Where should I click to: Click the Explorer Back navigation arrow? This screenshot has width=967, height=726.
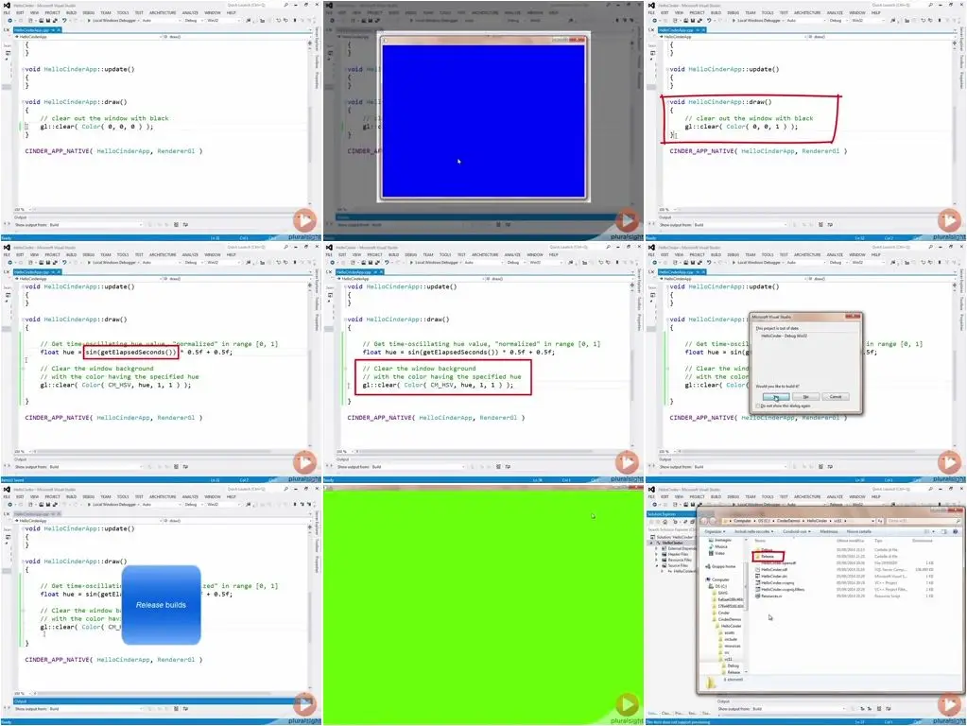(x=705, y=521)
